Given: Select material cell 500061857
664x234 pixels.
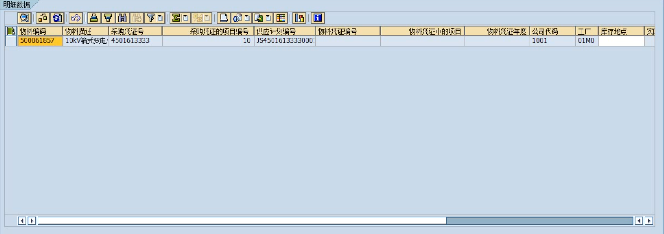Looking at the screenshot, I should 40,41.
